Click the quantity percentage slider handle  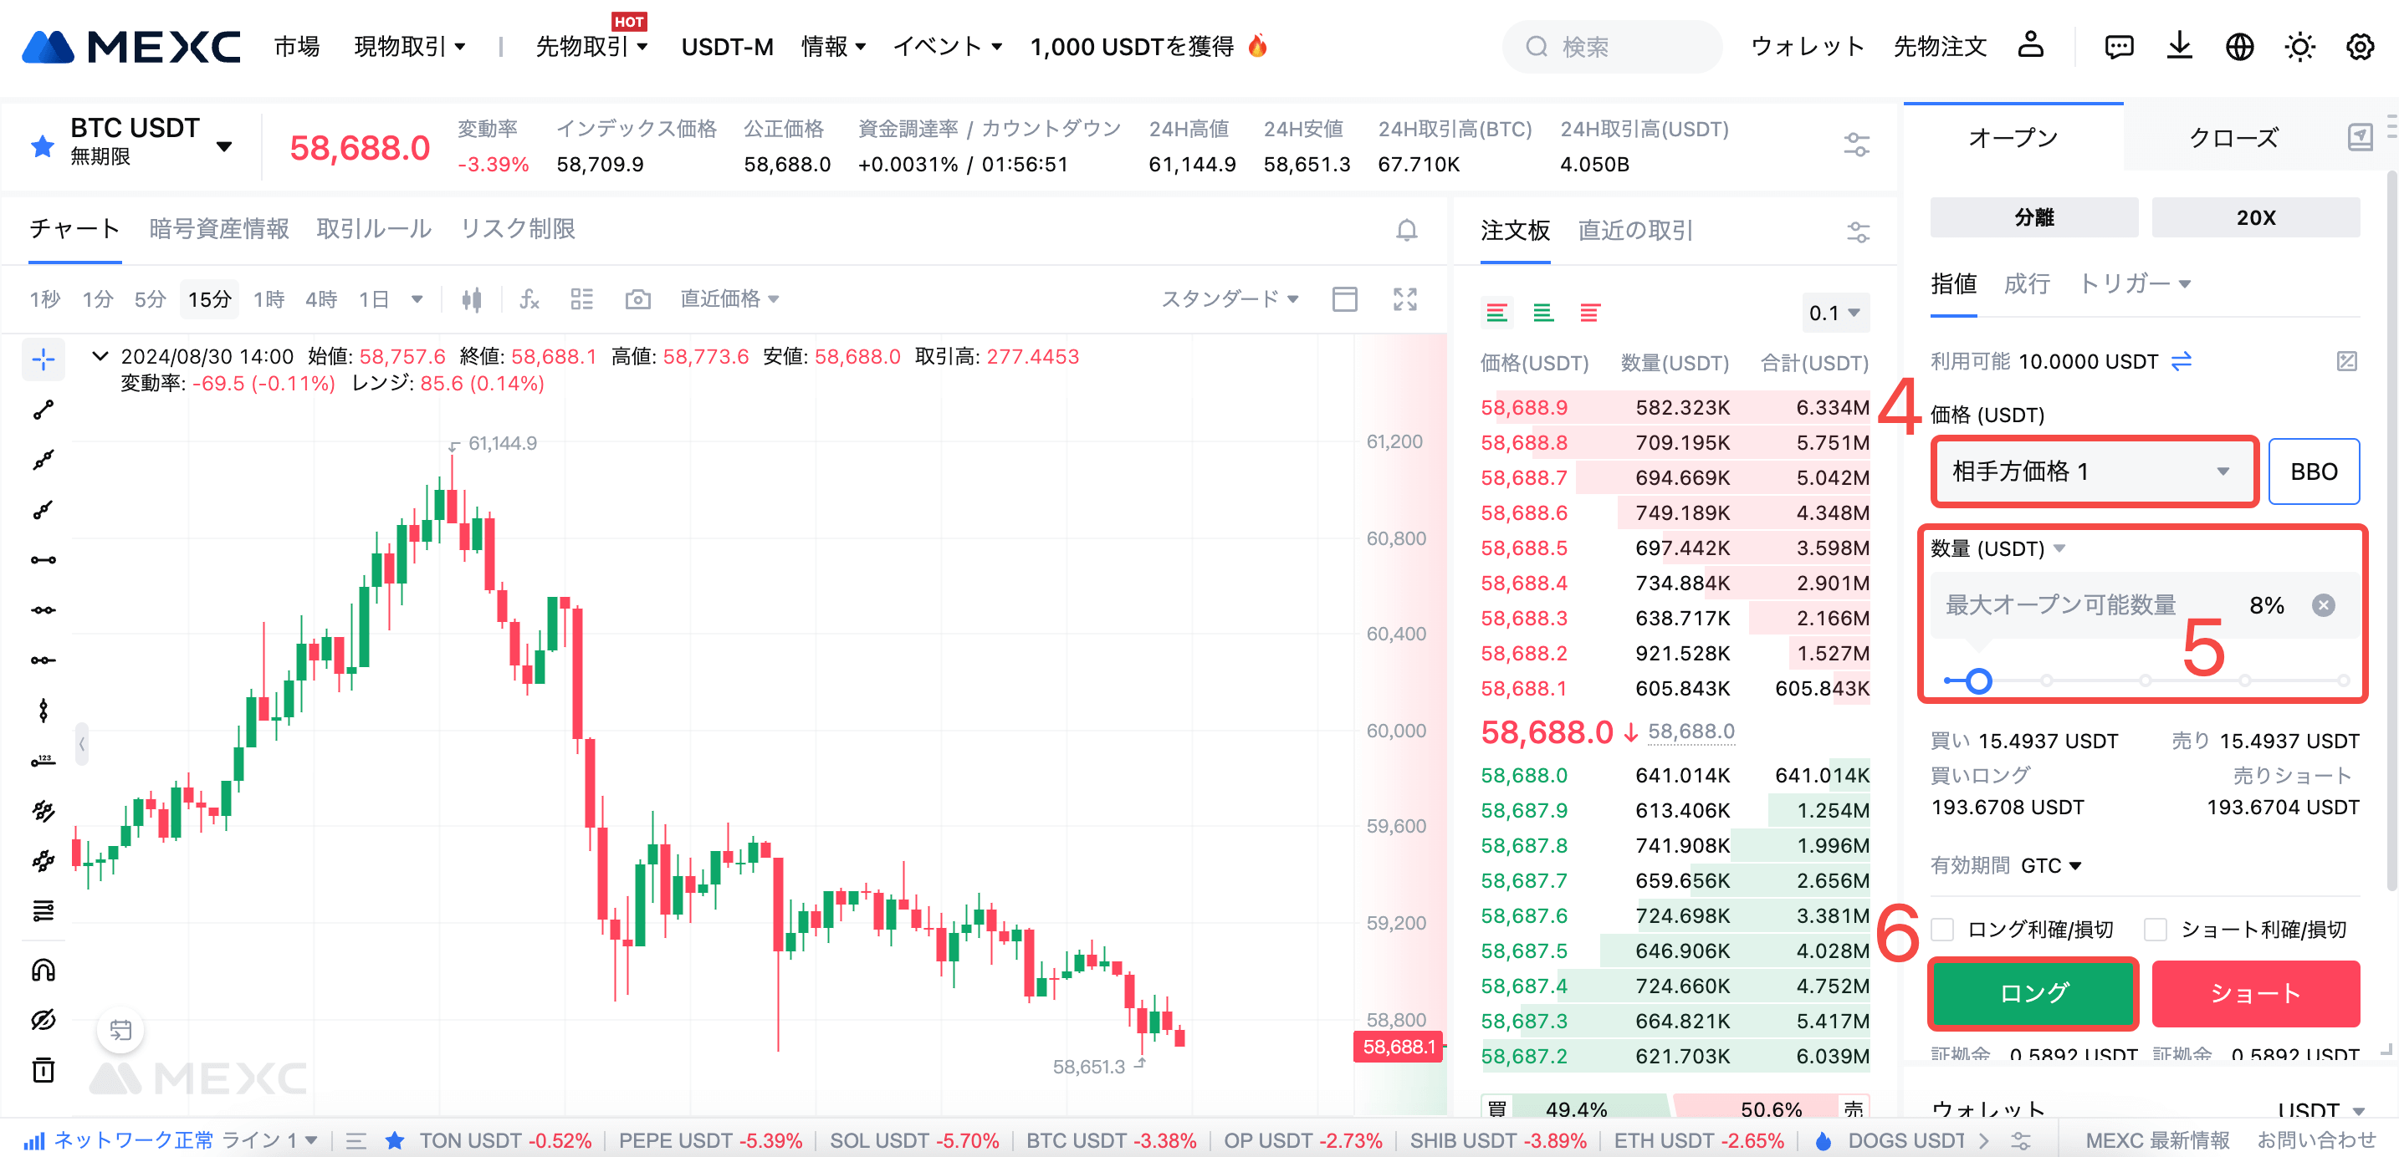[x=1979, y=681]
